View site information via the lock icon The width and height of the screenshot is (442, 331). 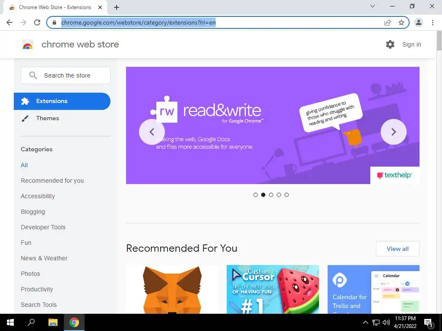[54, 22]
